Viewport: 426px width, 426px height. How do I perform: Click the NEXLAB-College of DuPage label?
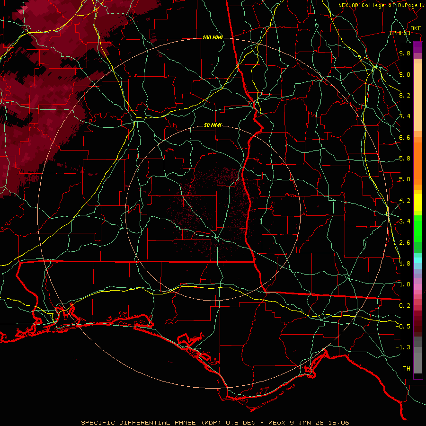(378, 5)
